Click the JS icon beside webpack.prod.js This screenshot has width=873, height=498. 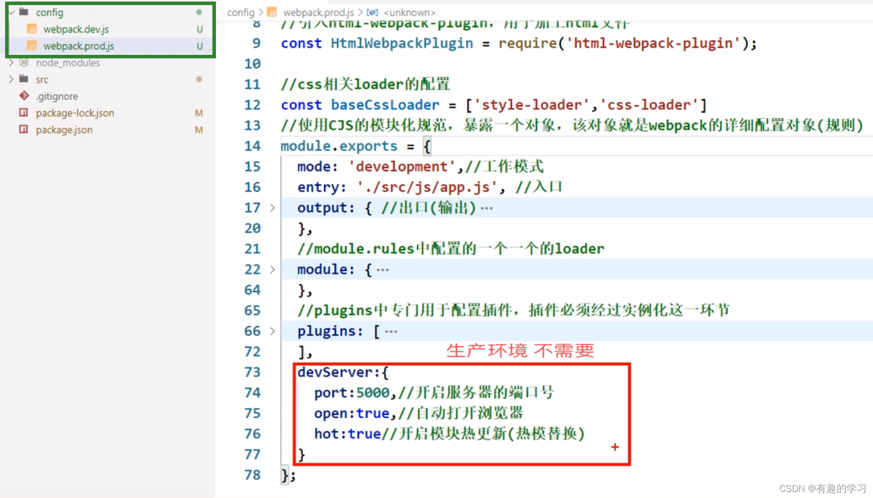click(32, 46)
